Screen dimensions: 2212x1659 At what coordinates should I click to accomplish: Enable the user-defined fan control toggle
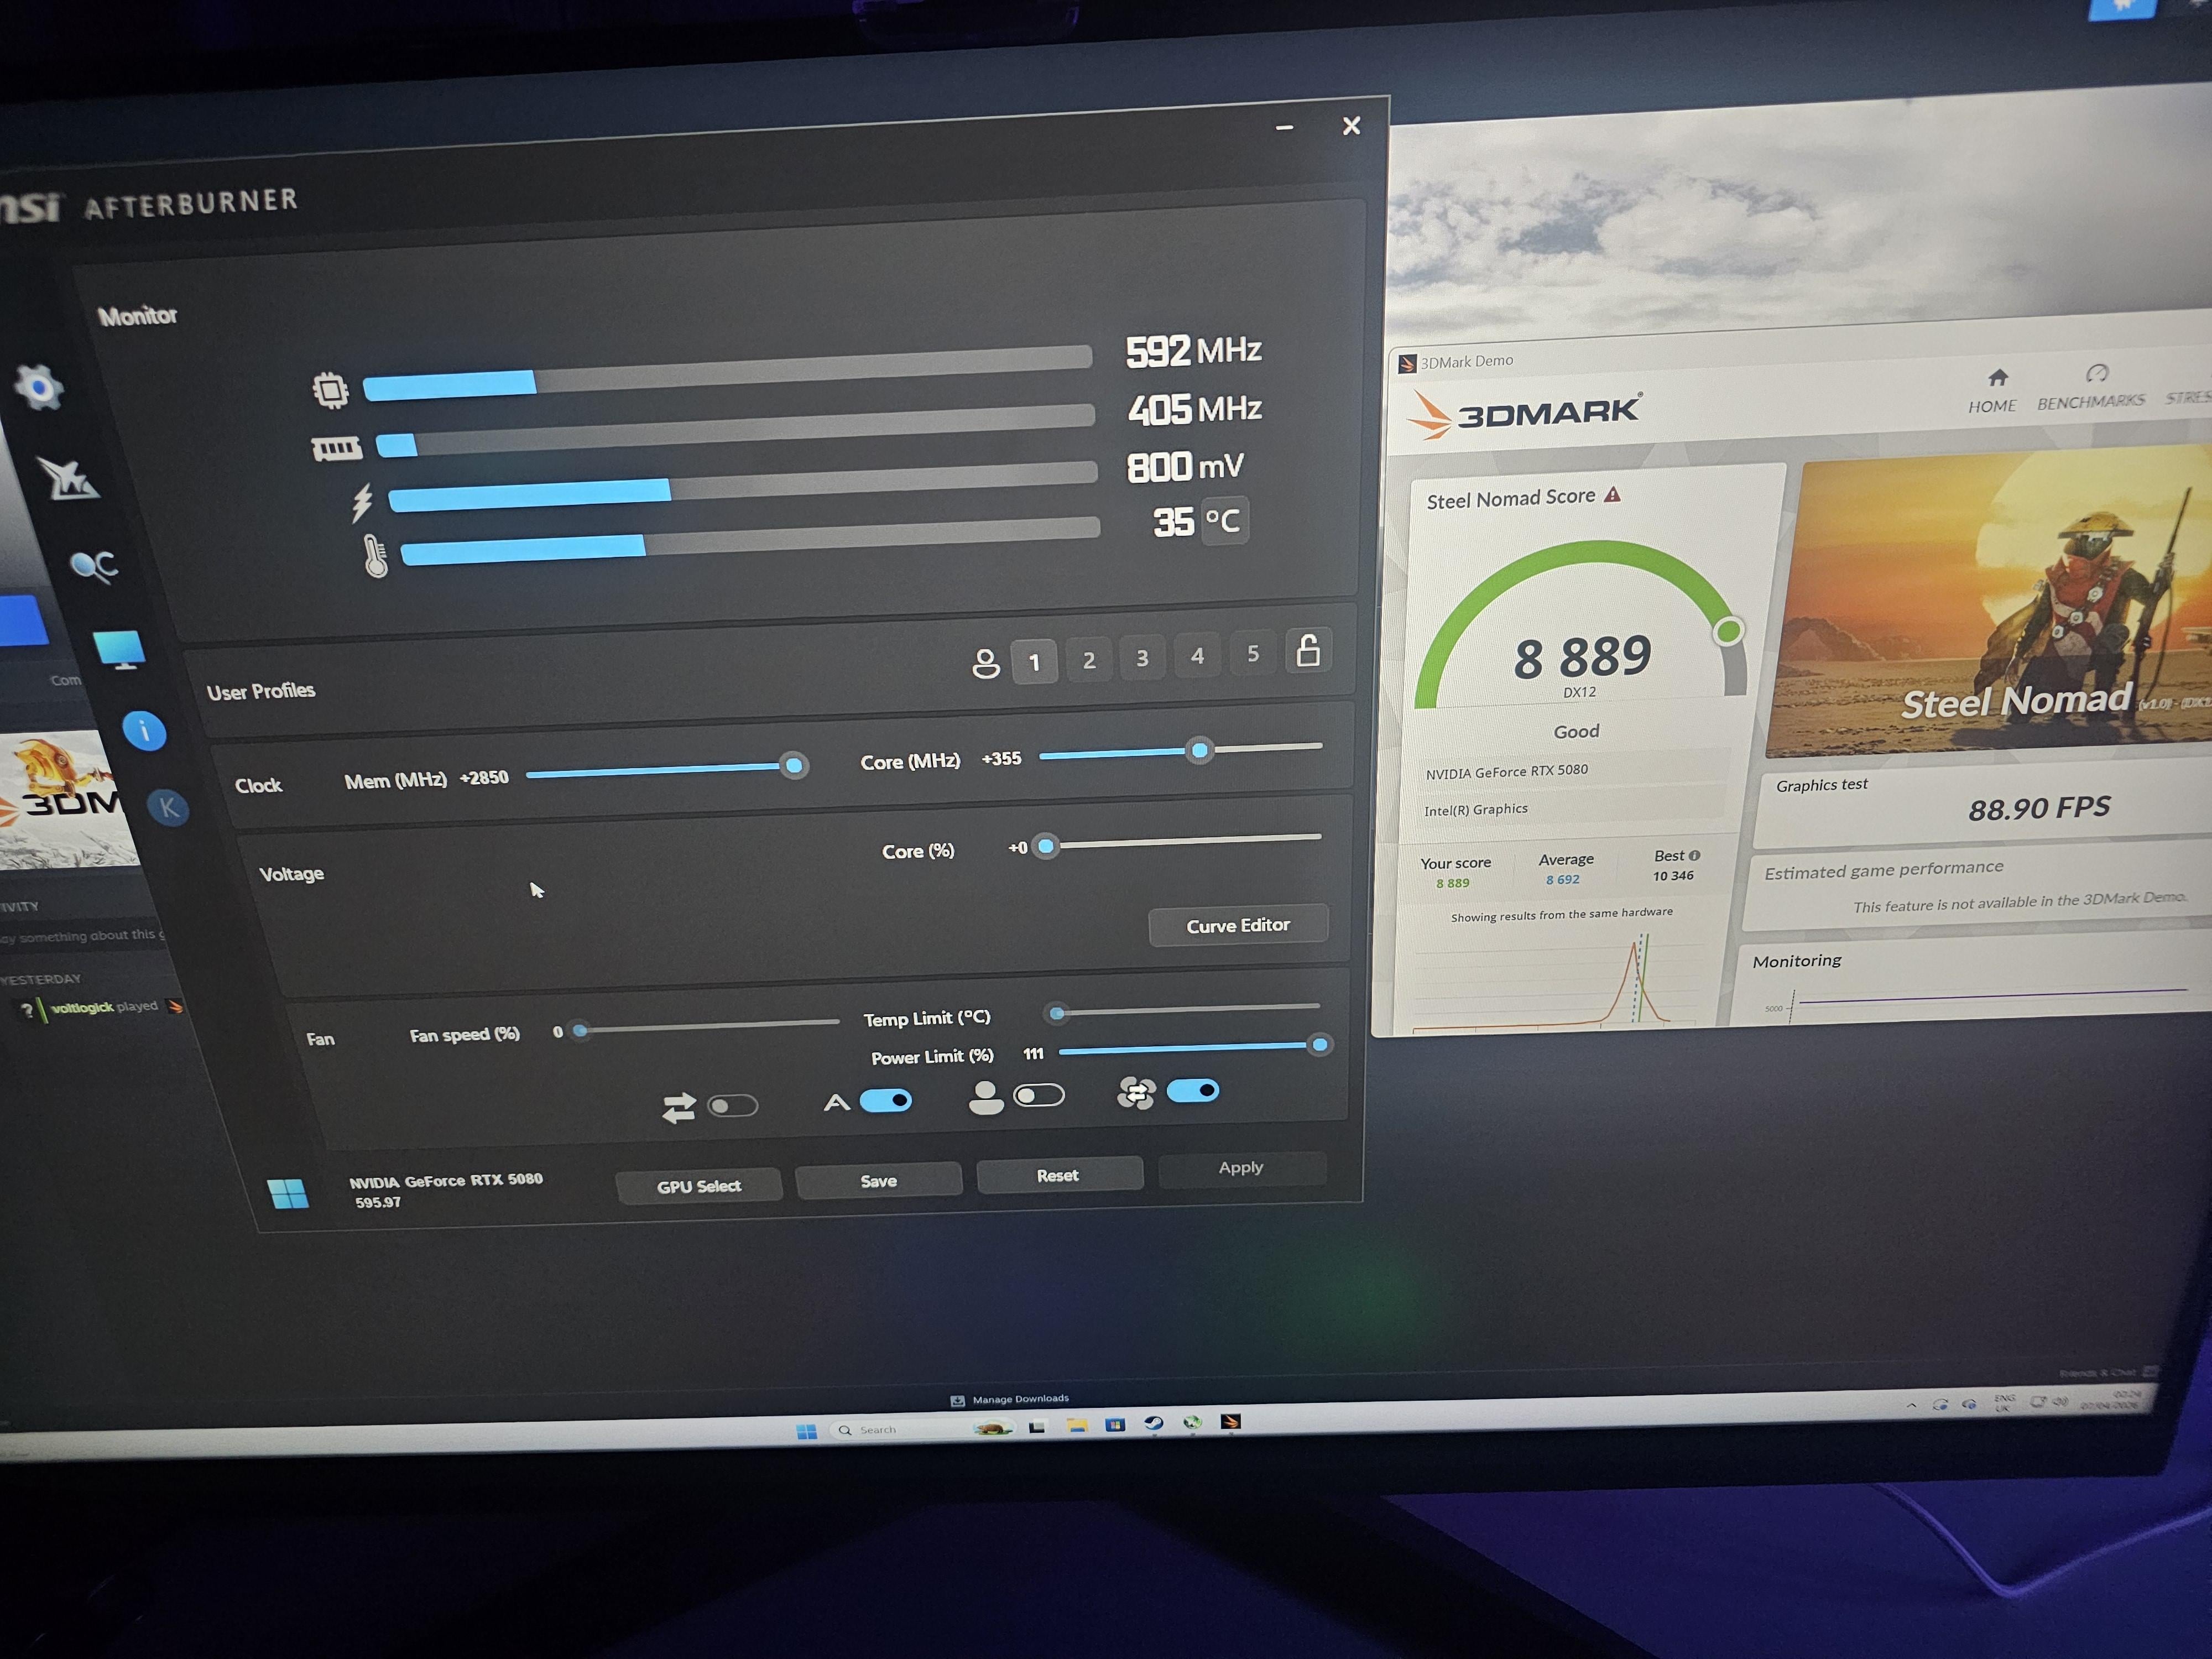(x=1038, y=1095)
